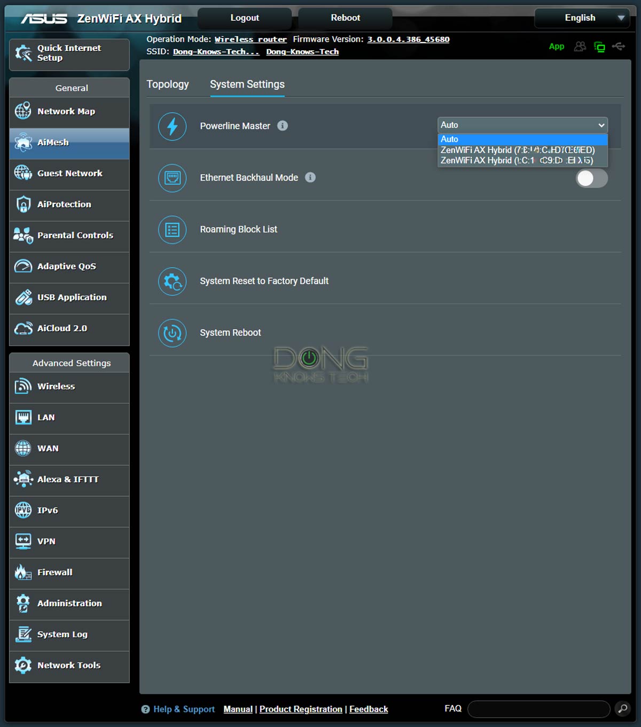Click the Powerline Master bolt icon

pos(173,127)
